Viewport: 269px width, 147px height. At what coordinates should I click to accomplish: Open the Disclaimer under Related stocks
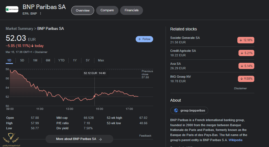pyautogui.click(x=240, y=88)
